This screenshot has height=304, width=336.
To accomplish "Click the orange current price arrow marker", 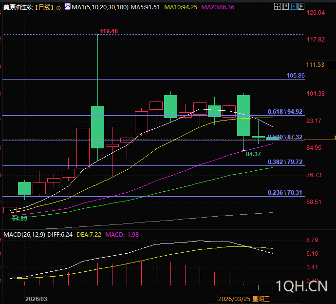I will (335, 138).
